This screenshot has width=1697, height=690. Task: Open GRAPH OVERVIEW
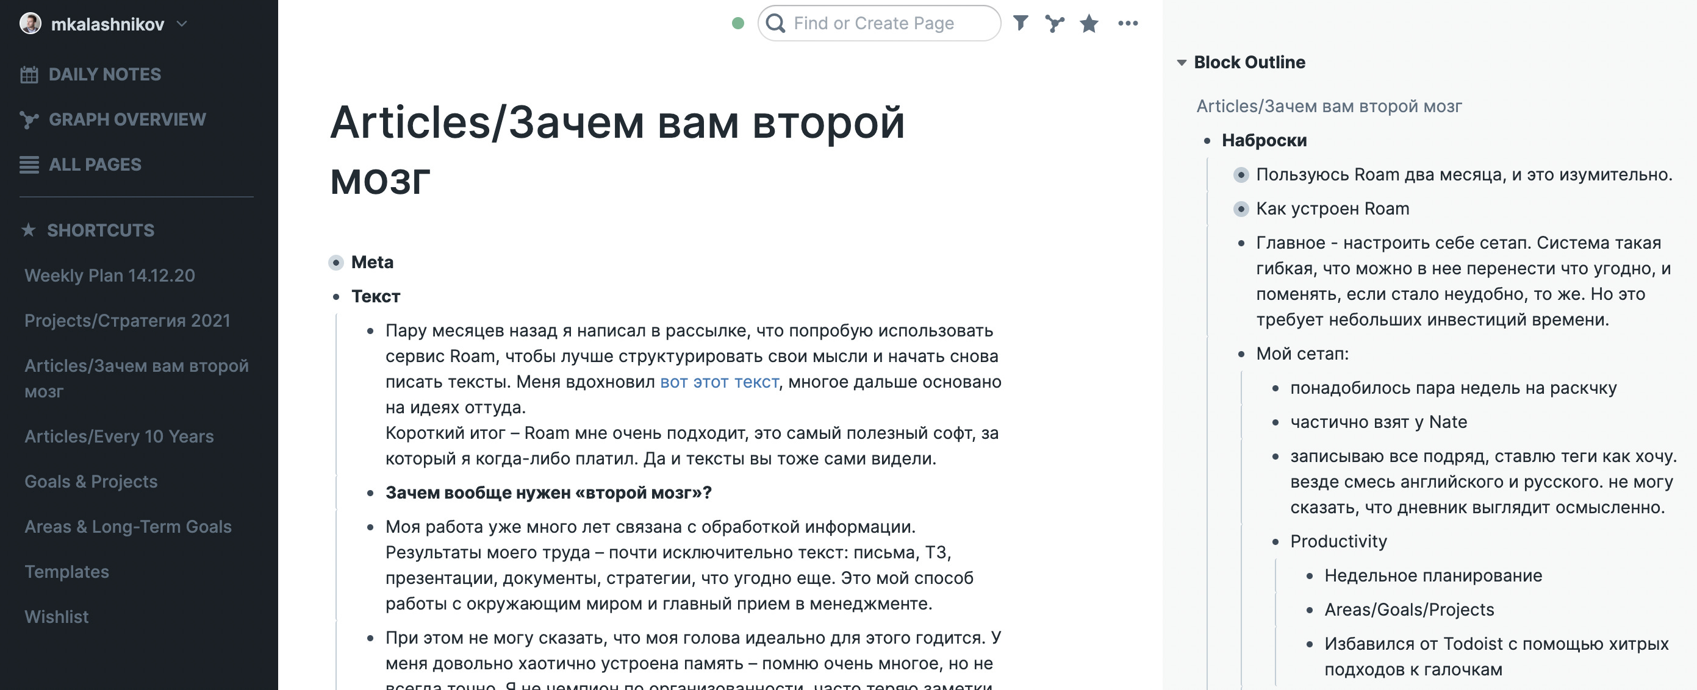(x=127, y=119)
